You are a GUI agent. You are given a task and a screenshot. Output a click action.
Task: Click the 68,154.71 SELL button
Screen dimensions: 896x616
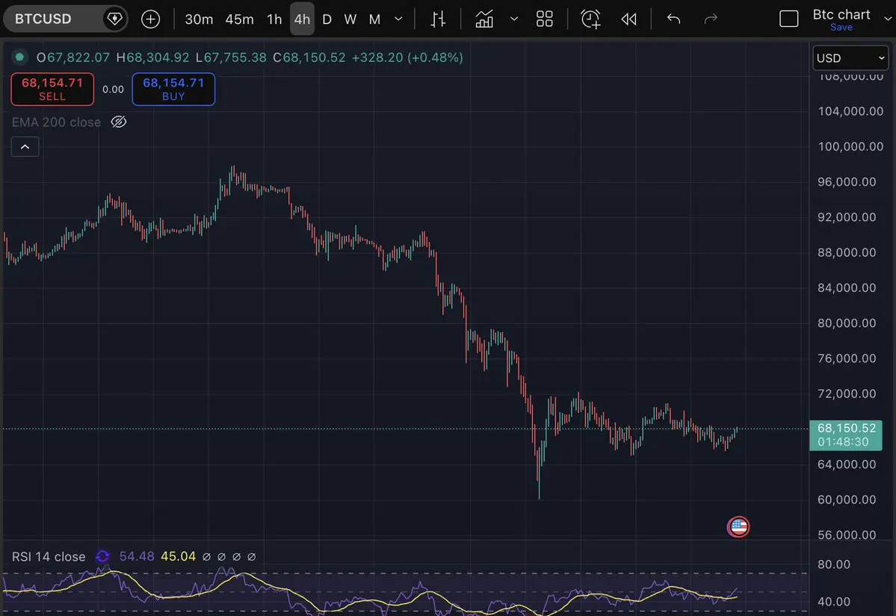click(52, 89)
